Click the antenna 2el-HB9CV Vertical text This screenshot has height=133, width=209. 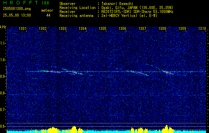129,16
